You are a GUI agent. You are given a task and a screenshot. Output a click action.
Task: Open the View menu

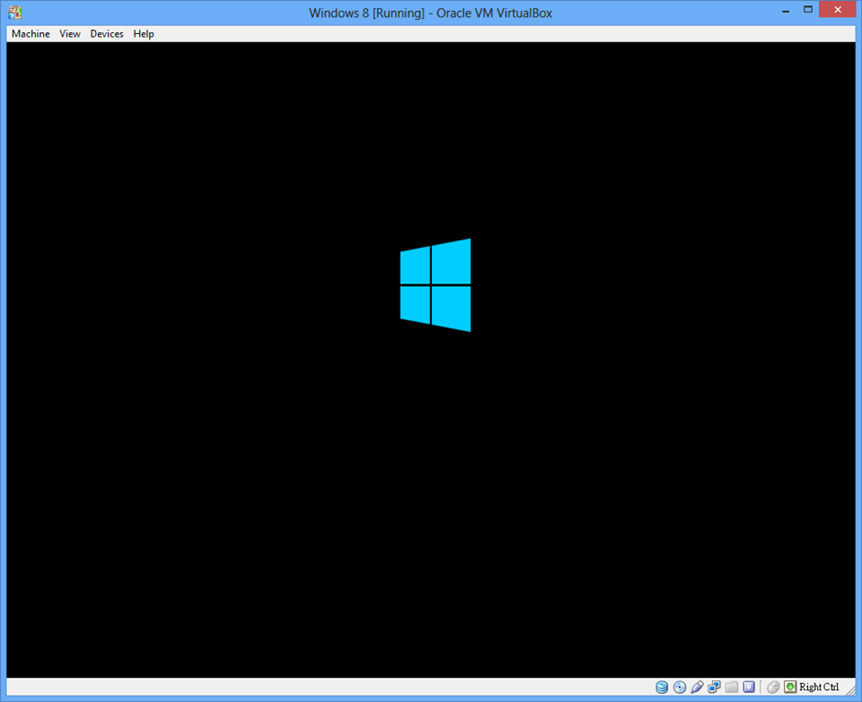[x=70, y=34]
